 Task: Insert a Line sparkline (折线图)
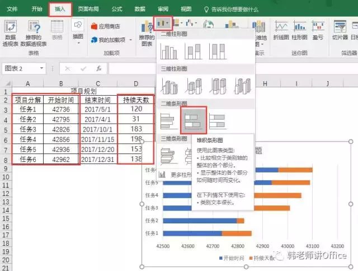point(281,30)
